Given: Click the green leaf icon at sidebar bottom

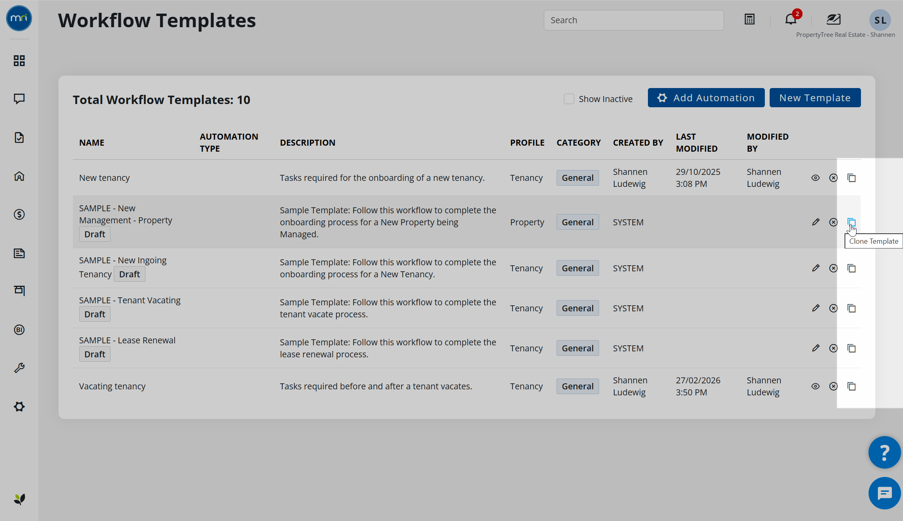Looking at the screenshot, I should [19, 499].
